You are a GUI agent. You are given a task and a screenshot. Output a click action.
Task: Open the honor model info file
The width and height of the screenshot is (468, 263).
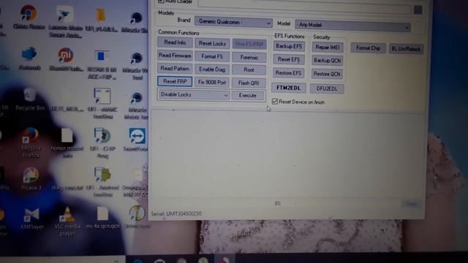[67, 142]
